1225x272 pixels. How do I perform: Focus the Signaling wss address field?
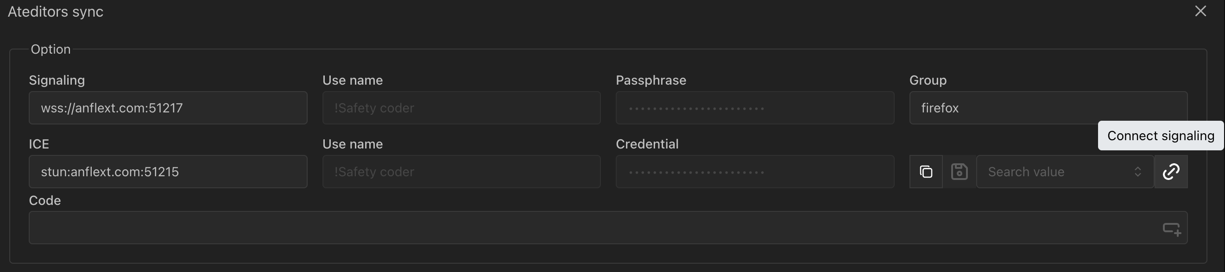point(168,108)
